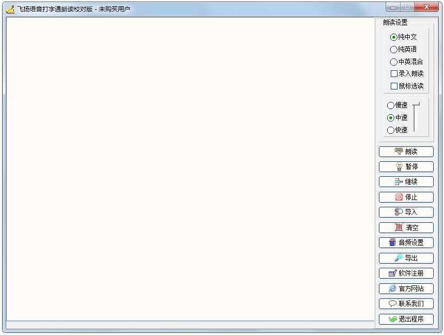The height and width of the screenshot is (335, 444).
Task: Export audio via 导出 button
Action: [x=406, y=258]
